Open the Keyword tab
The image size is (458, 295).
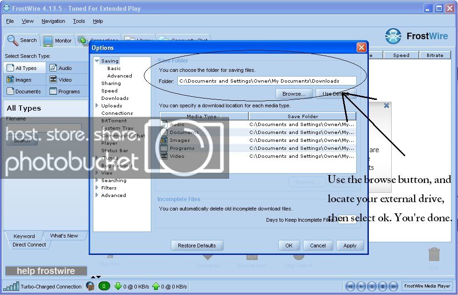pos(24,236)
